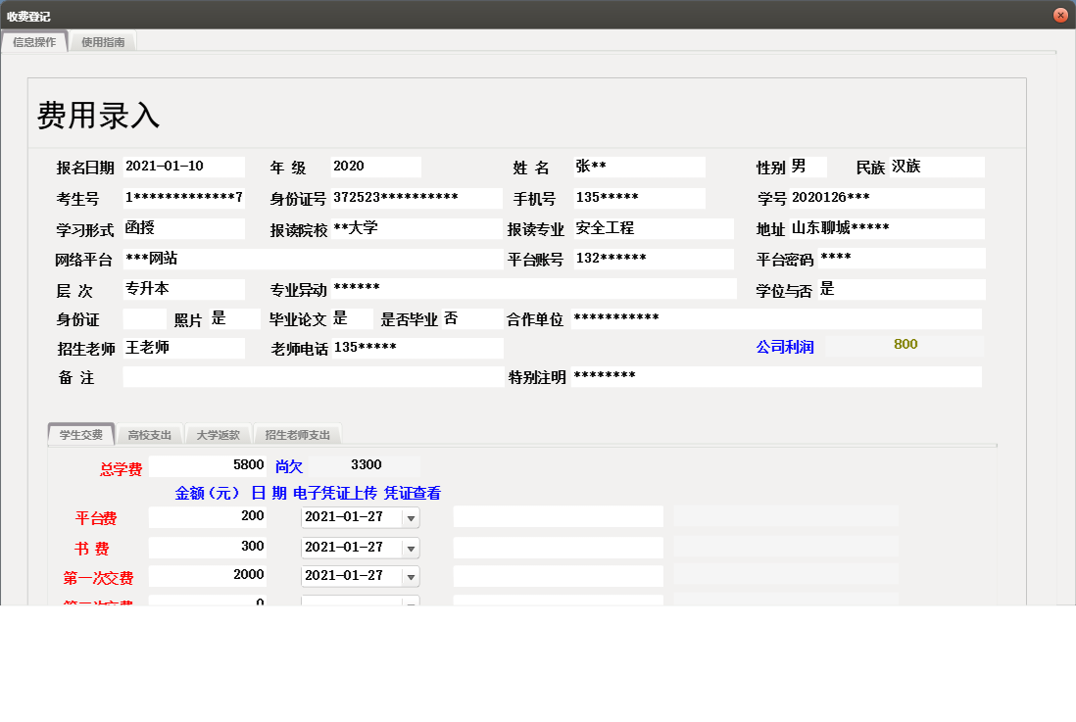Expand the bottom 第二次交费 date dropdown
The width and height of the screenshot is (1076, 722).
412,602
